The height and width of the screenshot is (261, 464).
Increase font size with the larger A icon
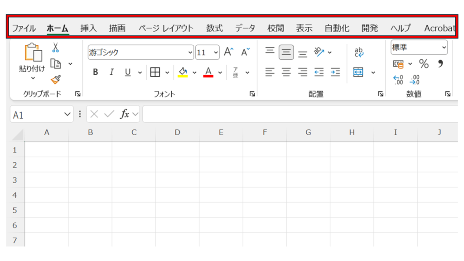click(229, 52)
